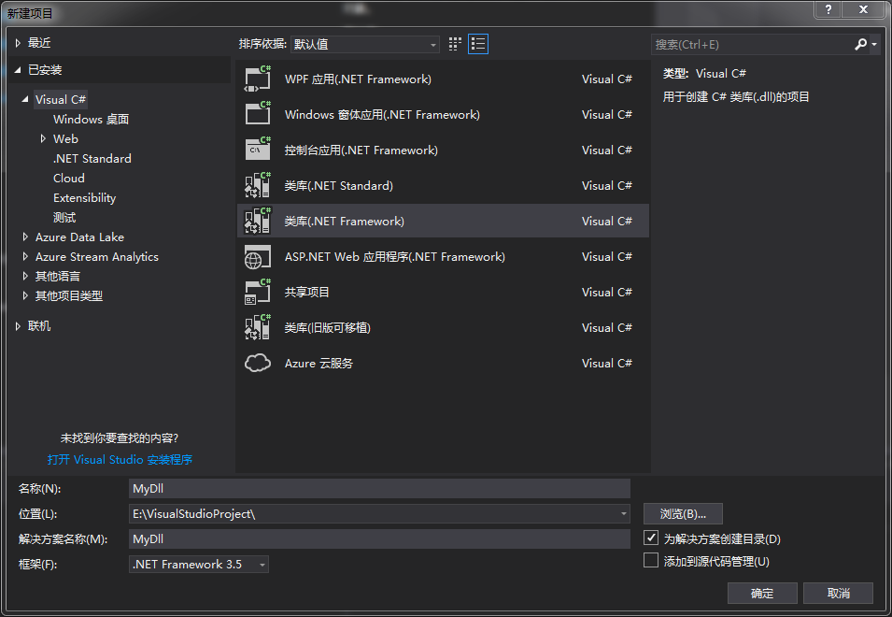Open the .NET Framework 3.5 framework dropdown
This screenshot has height=617, width=892.
pos(199,564)
